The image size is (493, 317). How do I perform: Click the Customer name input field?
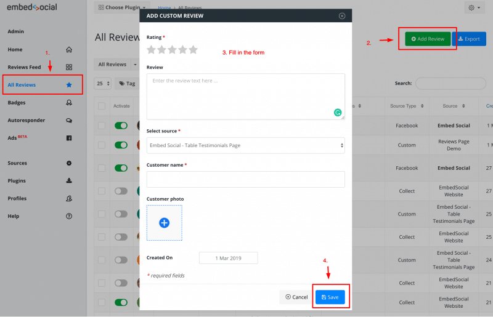pos(245,179)
